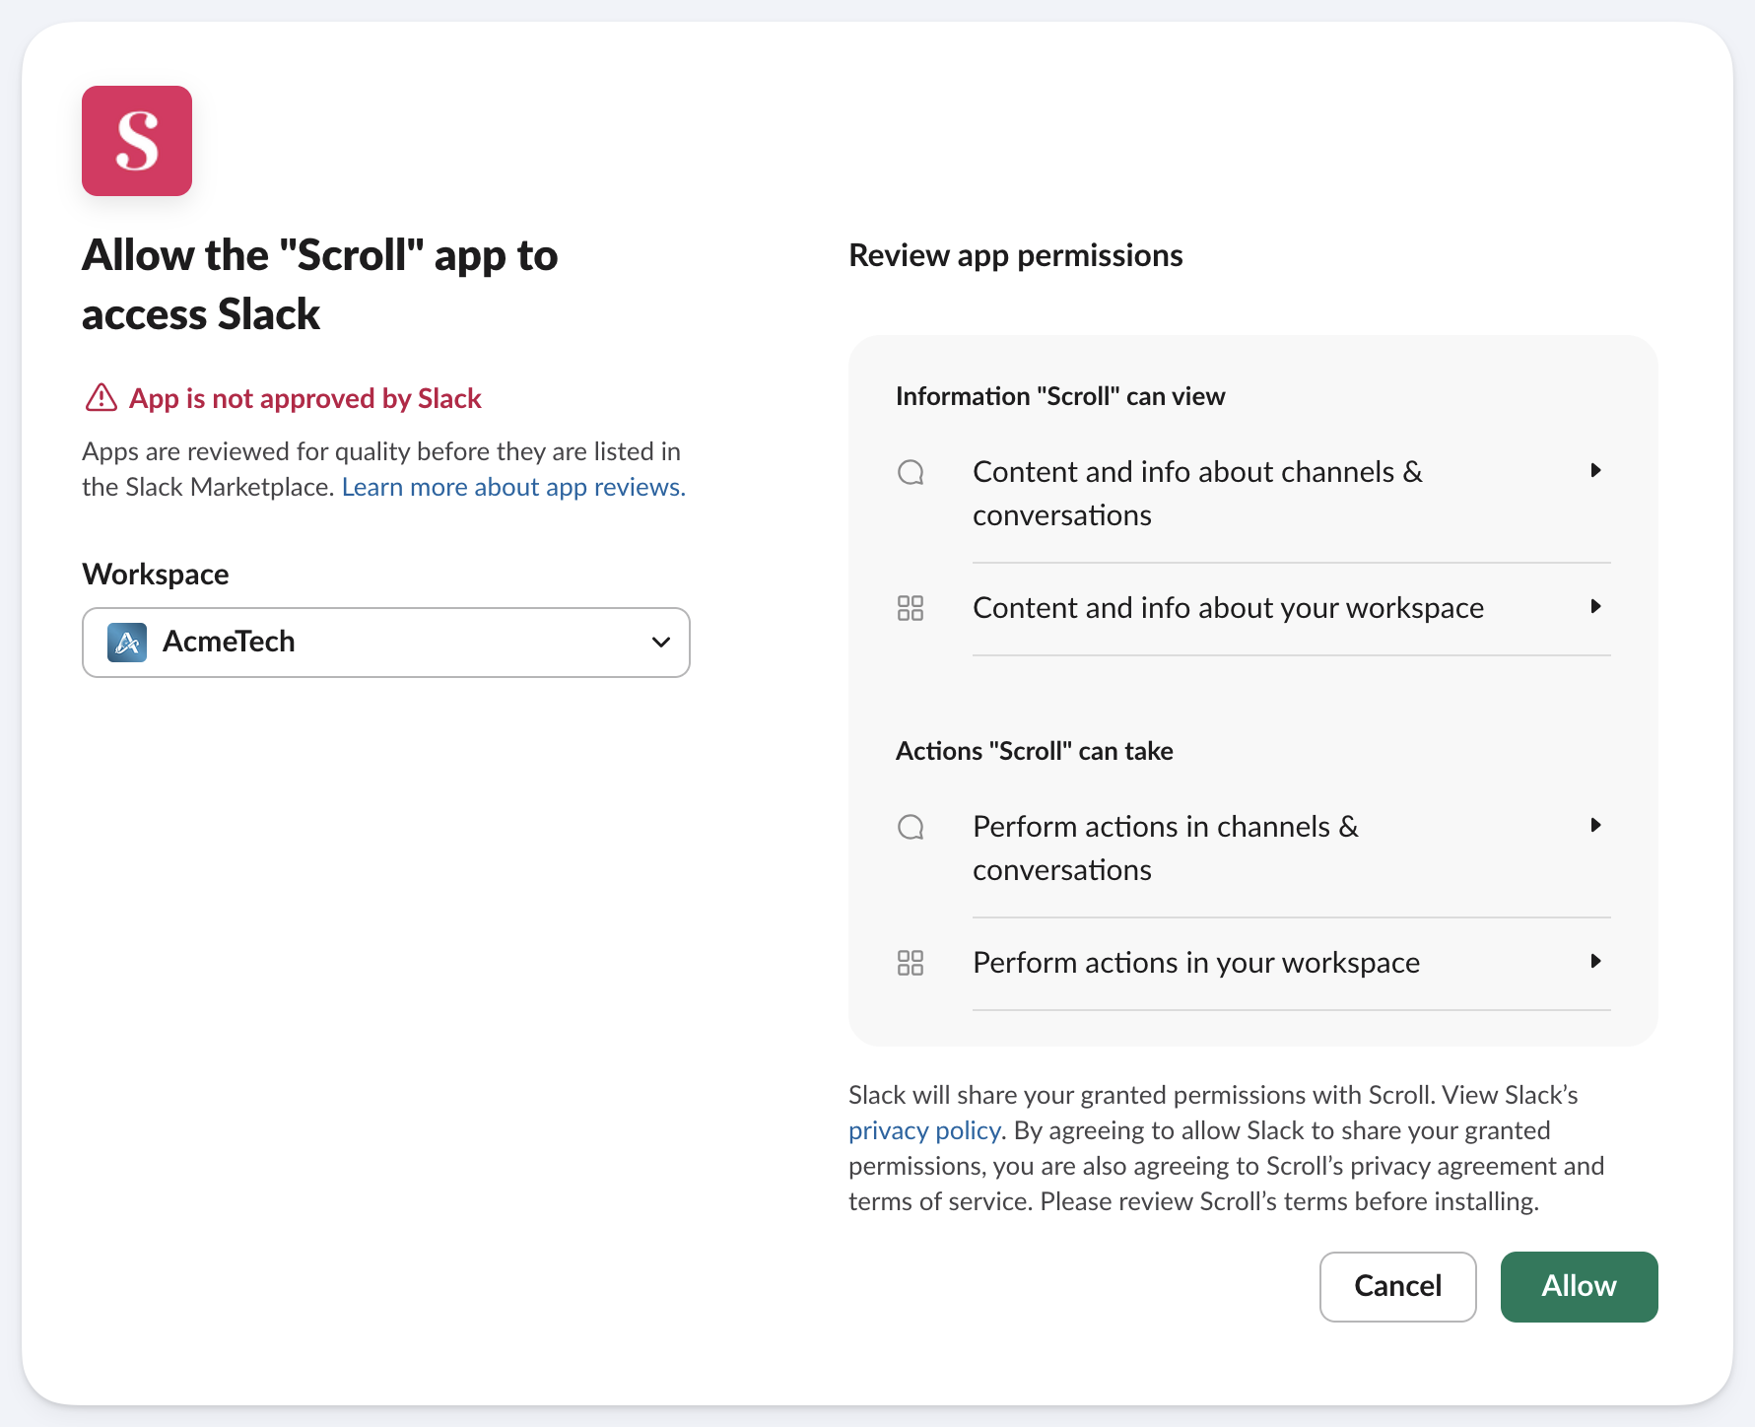Screen dimensions: 1755x1427
Task: Expand arrow for channels & conversations content
Action: (1595, 471)
